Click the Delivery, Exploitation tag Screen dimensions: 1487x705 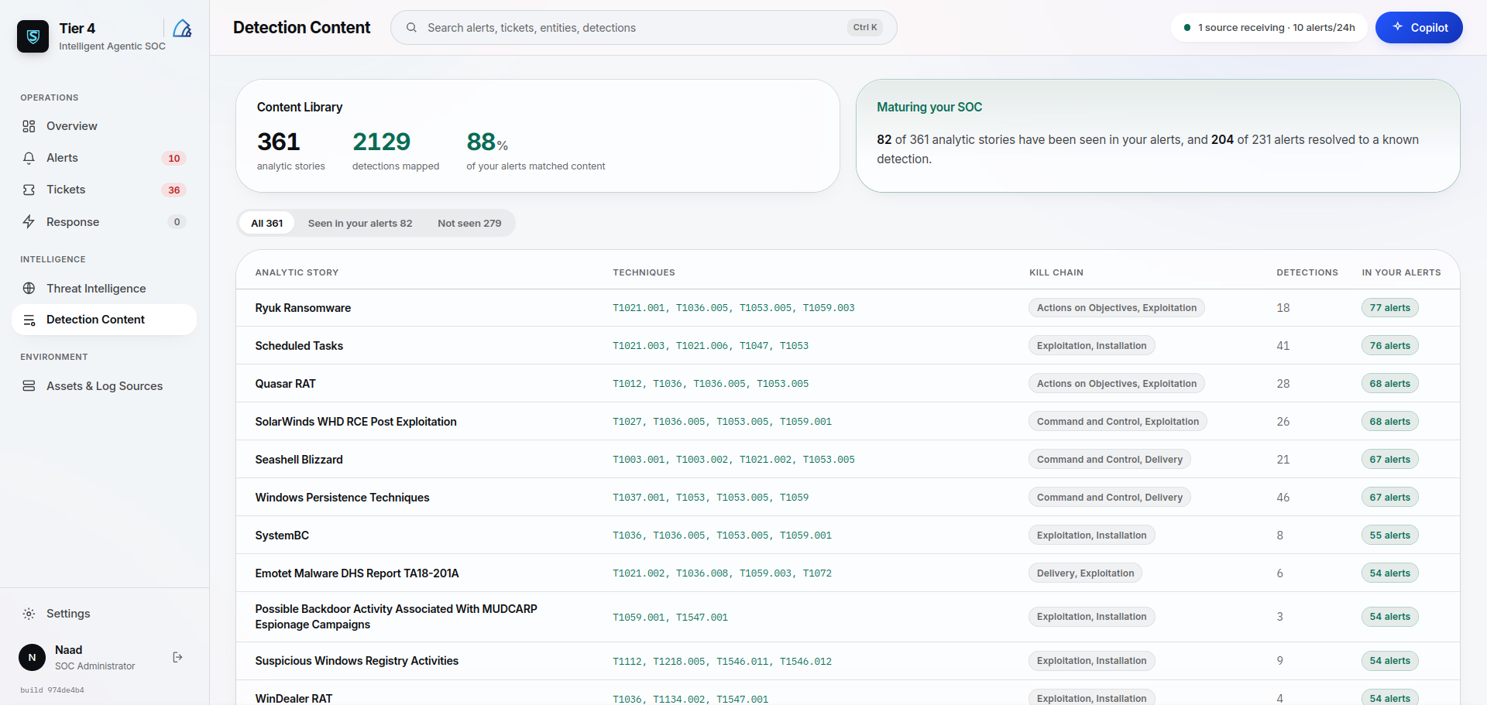(x=1085, y=573)
